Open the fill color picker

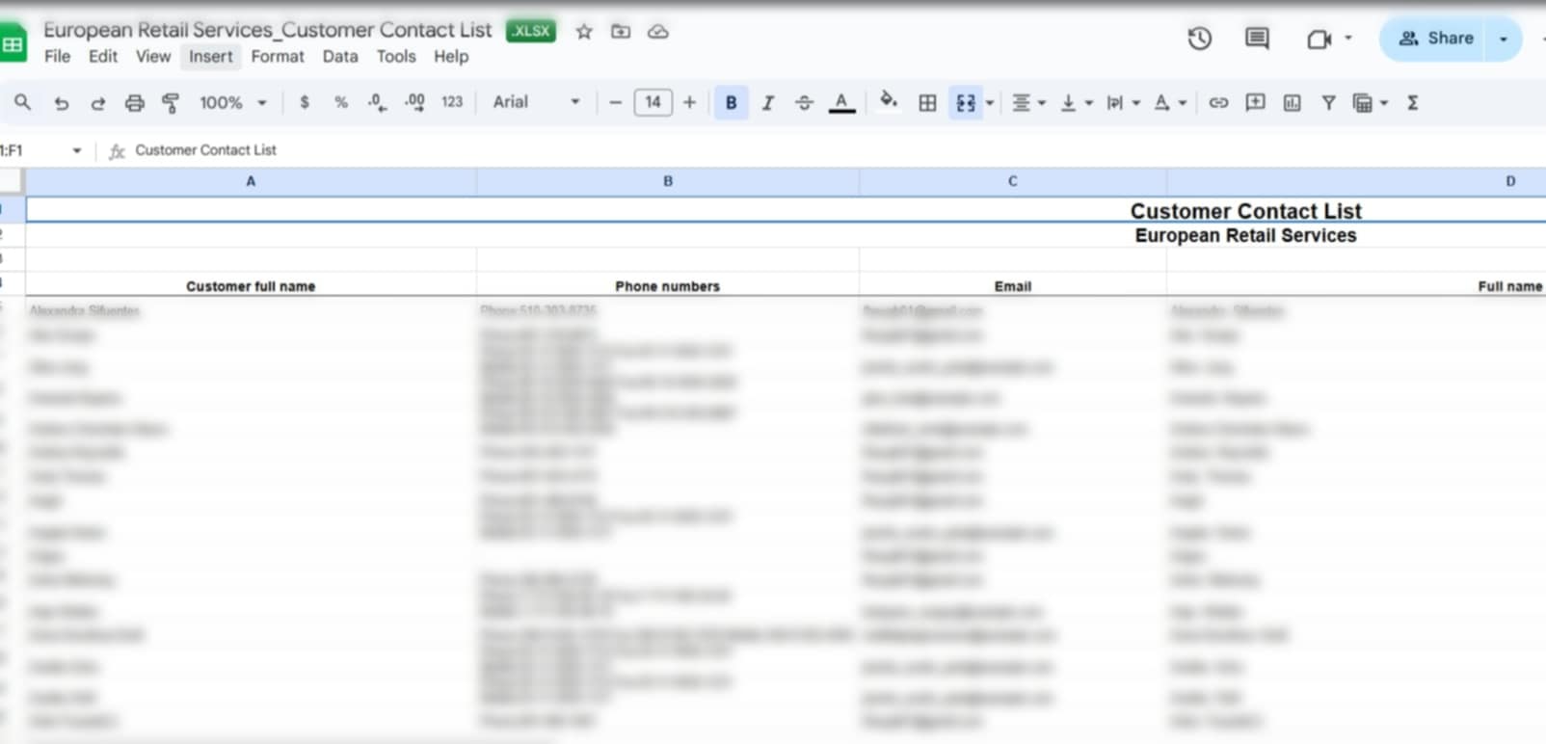(889, 100)
